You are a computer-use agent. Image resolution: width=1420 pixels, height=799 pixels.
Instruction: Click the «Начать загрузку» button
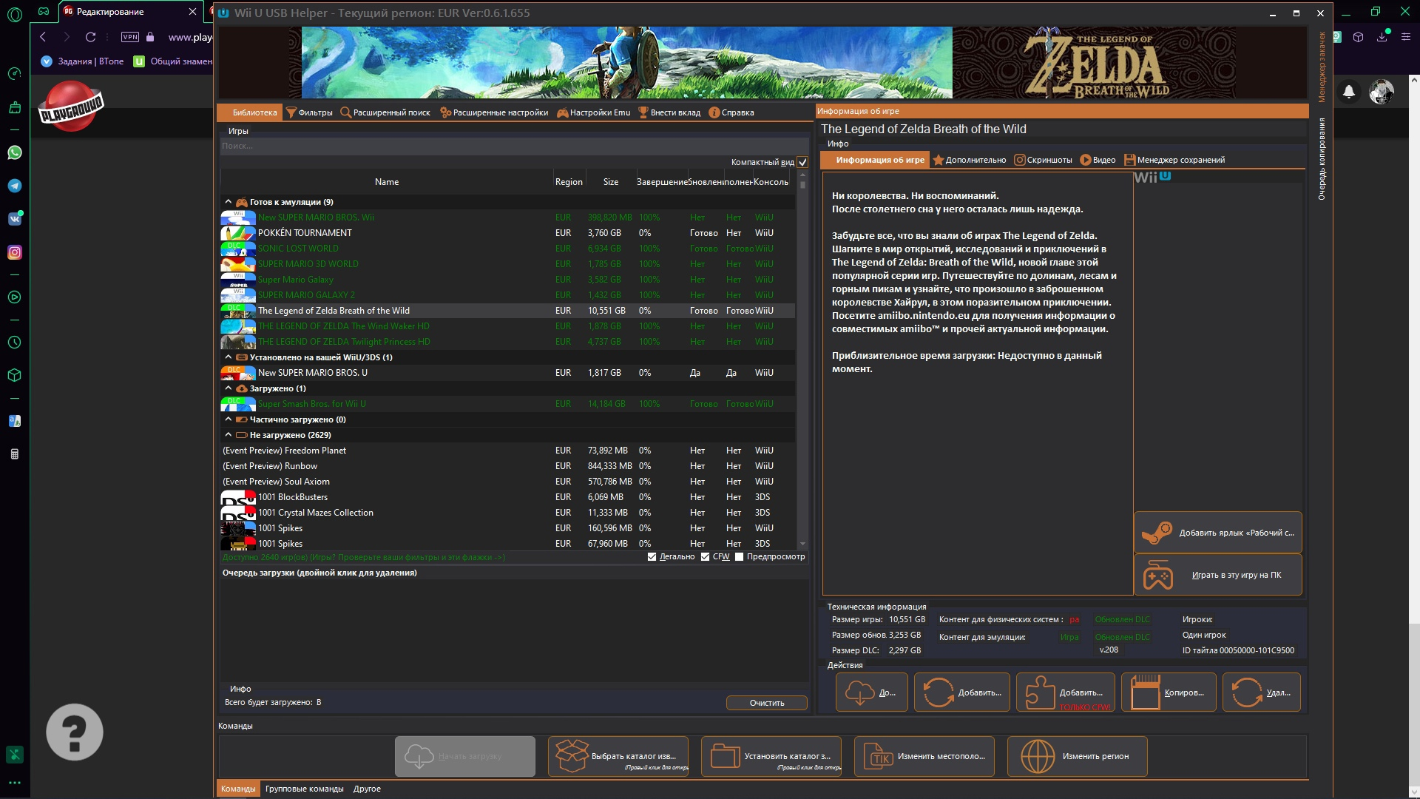(465, 756)
